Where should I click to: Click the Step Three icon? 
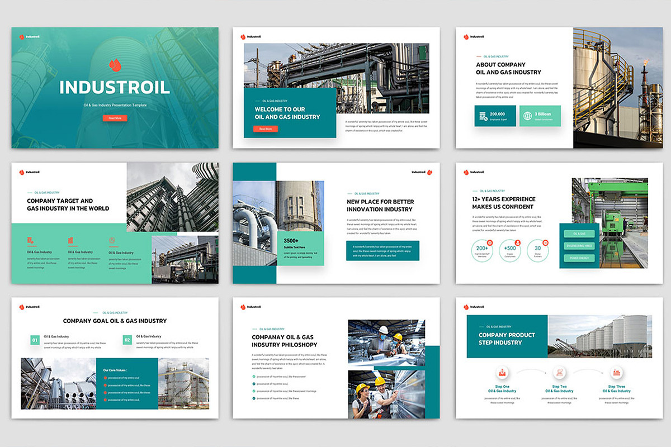point(617,372)
